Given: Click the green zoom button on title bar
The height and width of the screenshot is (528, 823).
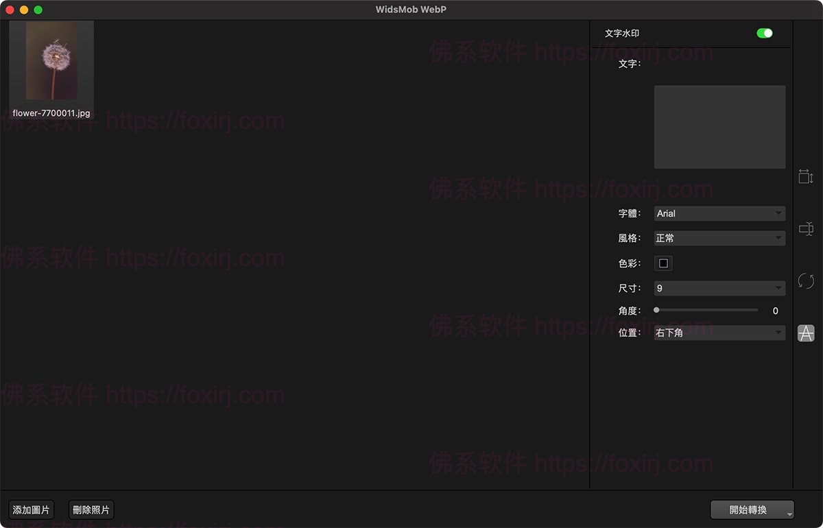Looking at the screenshot, I should tap(38, 10).
